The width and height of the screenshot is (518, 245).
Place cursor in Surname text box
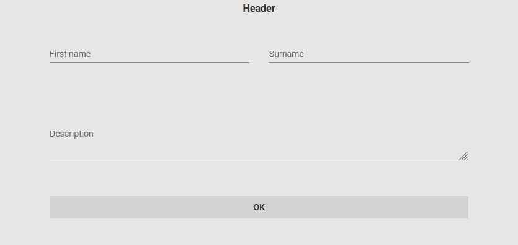tap(369, 54)
